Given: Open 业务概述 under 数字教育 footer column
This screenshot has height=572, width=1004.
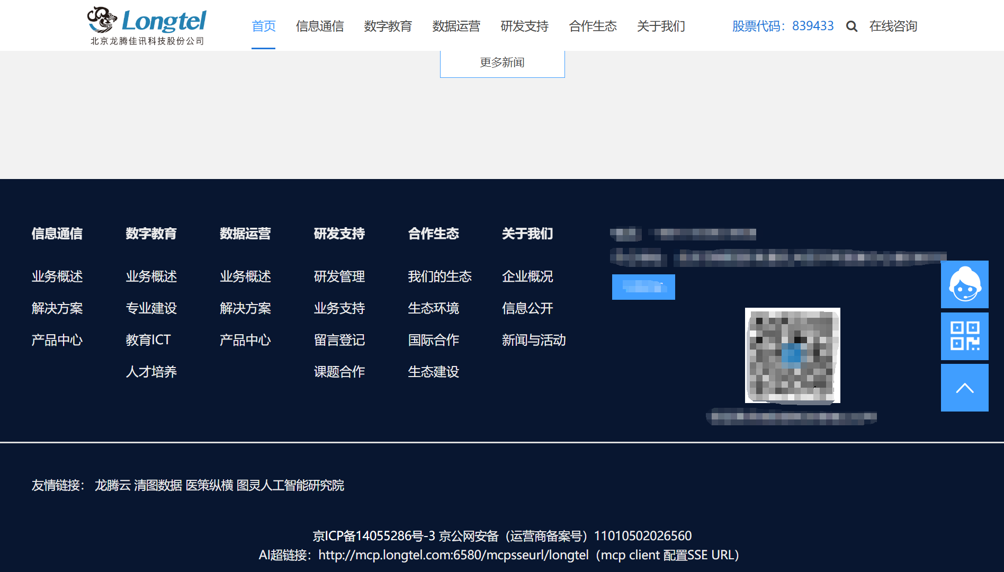Looking at the screenshot, I should pos(151,276).
